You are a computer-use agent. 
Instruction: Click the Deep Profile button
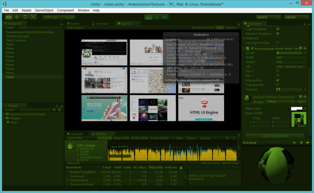(x=121, y=138)
